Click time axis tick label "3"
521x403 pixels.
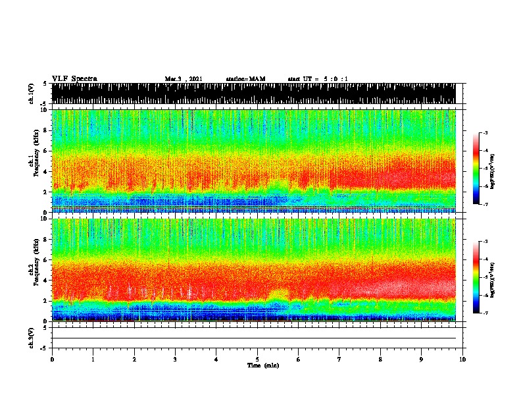tap(175, 360)
